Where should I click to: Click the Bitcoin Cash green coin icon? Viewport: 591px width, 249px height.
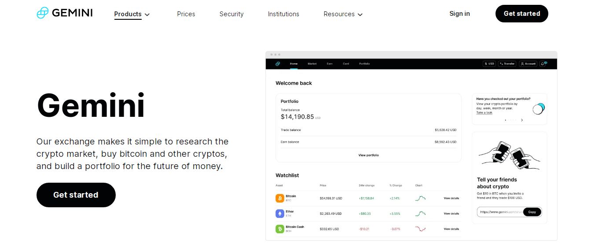280,229
